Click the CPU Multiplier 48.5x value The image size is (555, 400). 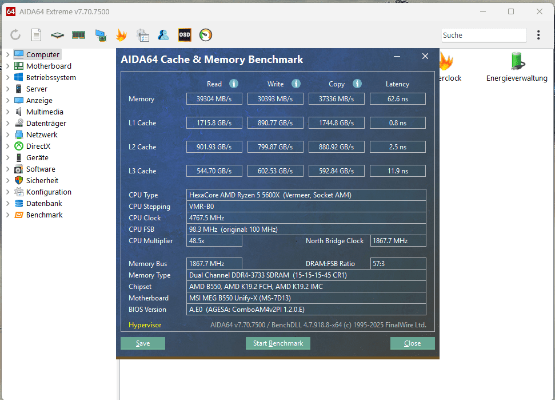214,241
